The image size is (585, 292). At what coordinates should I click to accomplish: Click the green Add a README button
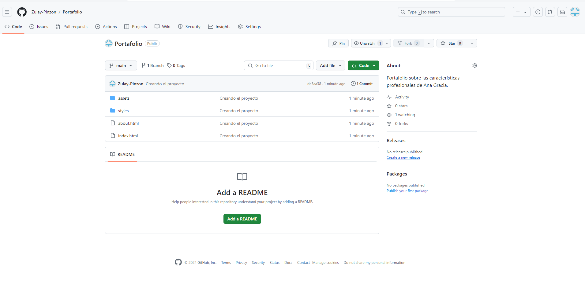(242, 219)
